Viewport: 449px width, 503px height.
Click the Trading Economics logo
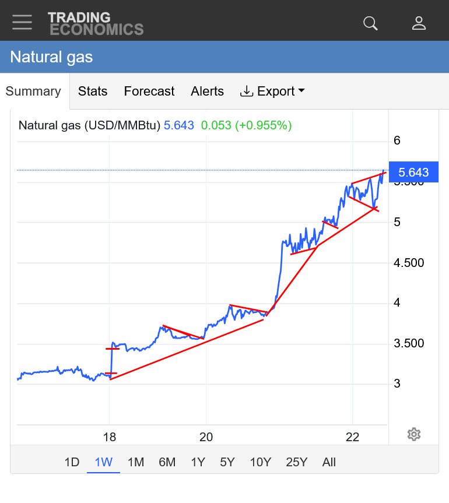[x=96, y=23]
